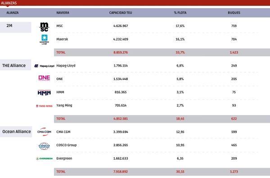
Task: Open the ALIANZAS tab header
Action: tap(9, 3)
